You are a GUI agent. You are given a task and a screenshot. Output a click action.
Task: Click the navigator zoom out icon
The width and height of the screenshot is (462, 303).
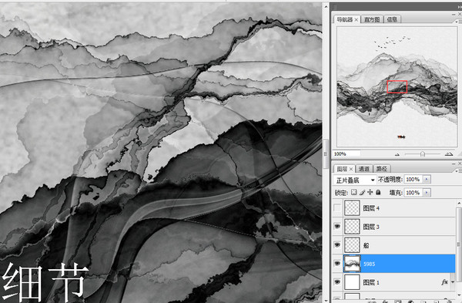[397, 154]
